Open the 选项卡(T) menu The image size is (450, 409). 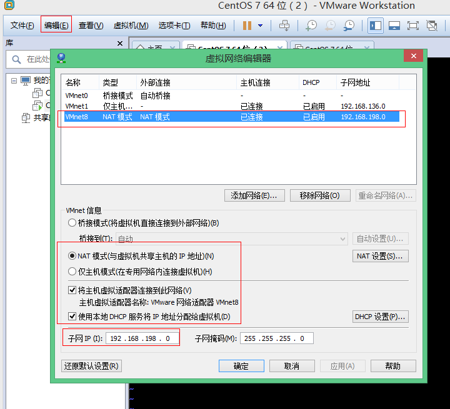pyautogui.click(x=174, y=26)
